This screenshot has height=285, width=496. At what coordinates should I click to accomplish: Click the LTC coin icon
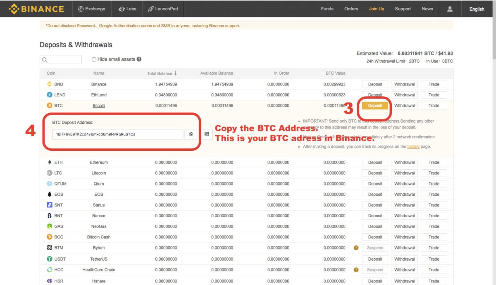click(50, 173)
